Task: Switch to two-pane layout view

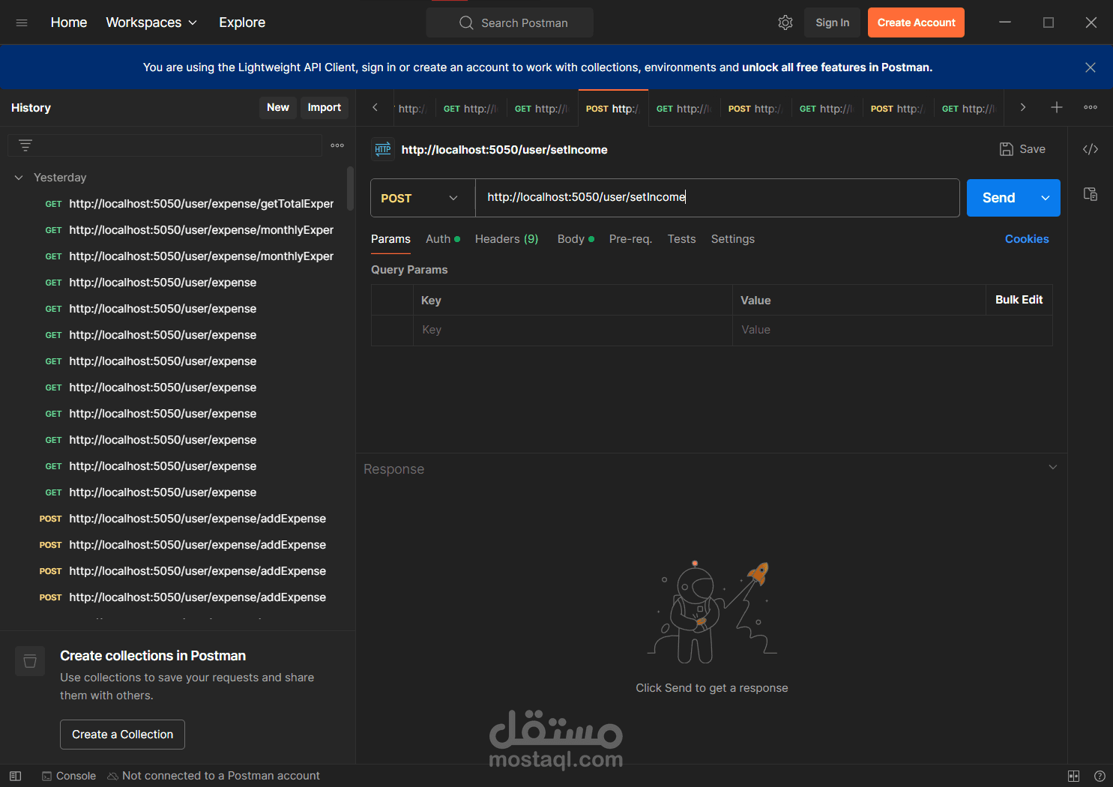Action: click(x=1073, y=776)
